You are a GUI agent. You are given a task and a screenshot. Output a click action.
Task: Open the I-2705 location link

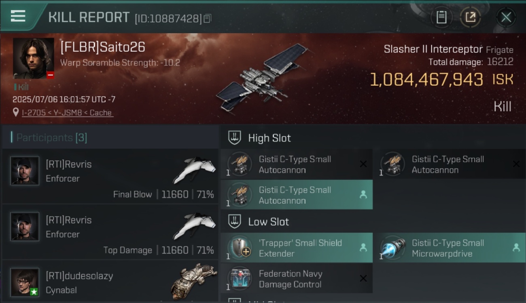(x=67, y=113)
